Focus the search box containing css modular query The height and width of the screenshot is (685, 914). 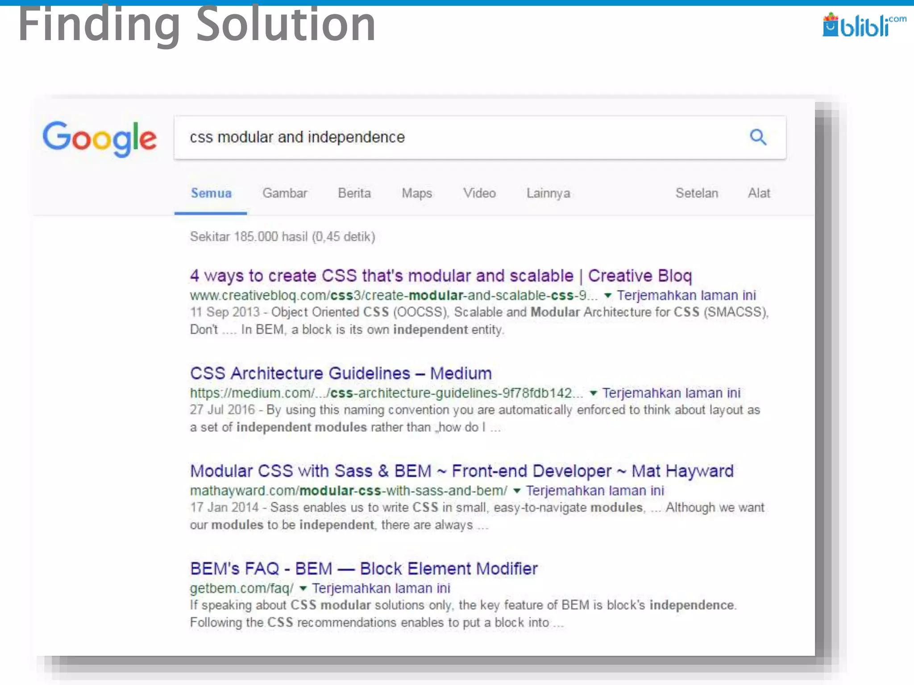480,137
